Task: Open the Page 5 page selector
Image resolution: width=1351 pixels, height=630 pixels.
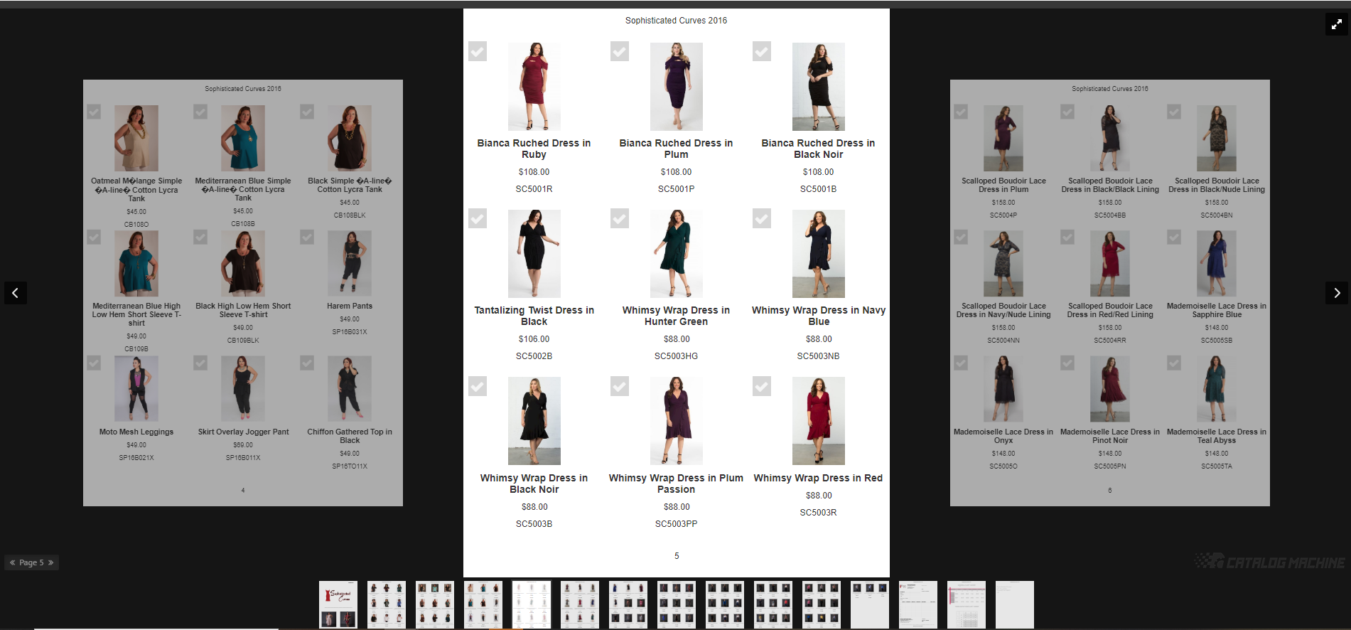Action: [x=31, y=562]
